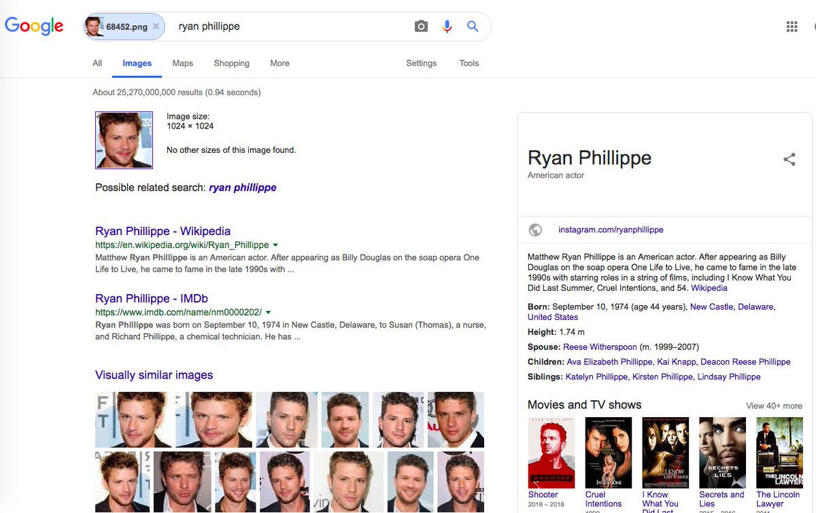This screenshot has width=816, height=513.
Task: Select the Images tab
Action: click(137, 63)
